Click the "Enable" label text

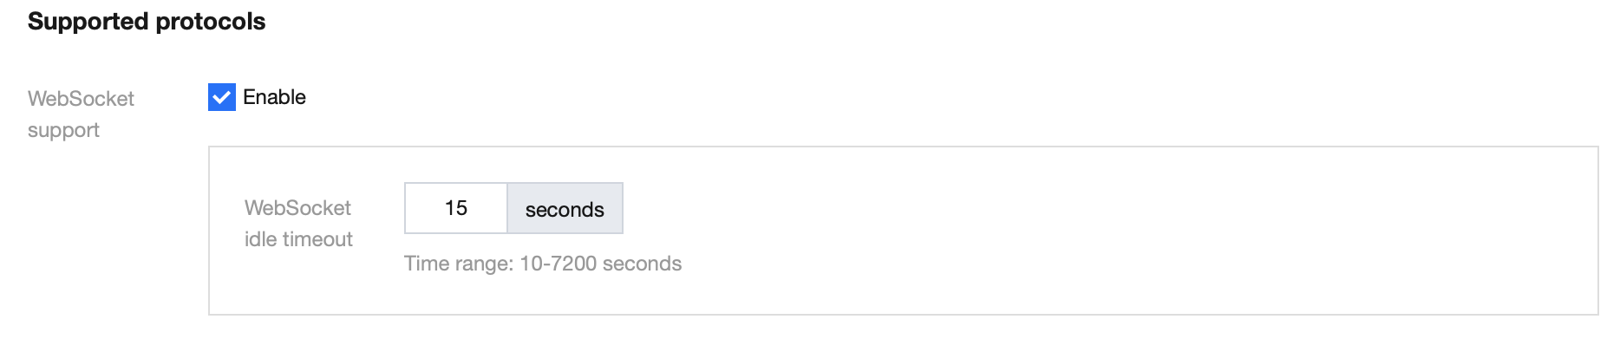(x=274, y=97)
